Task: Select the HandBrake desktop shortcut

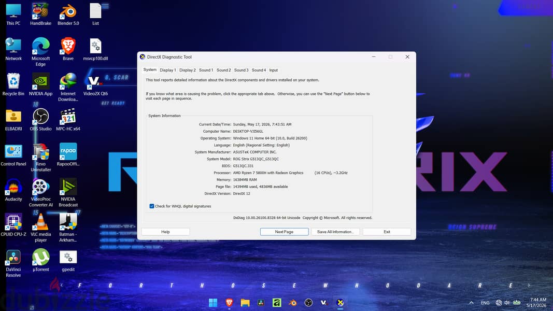Action: point(40,14)
